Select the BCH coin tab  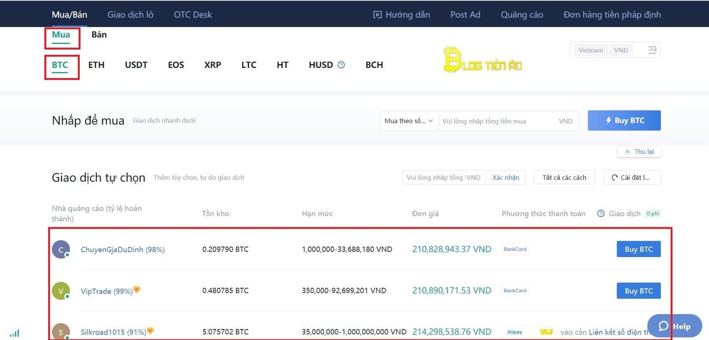(x=374, y=65)
